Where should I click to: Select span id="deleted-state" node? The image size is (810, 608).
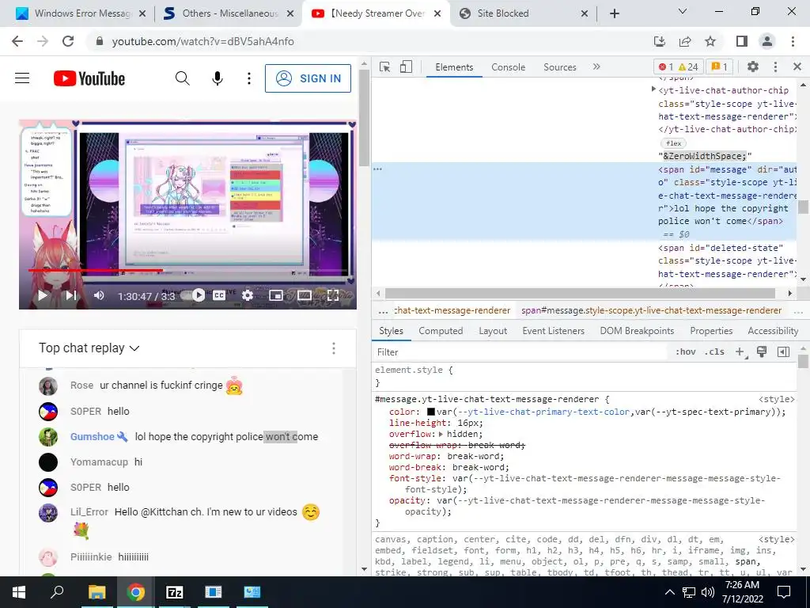point(728,261)
